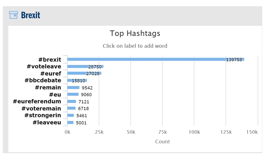Click the Brexit heading text
Viewport: 271px width, 161px height.
(31, 15)
